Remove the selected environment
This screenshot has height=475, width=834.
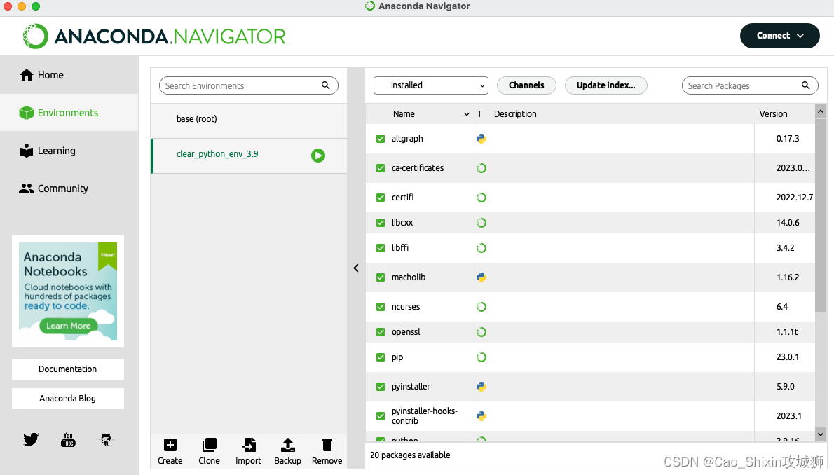click(327, 451)
